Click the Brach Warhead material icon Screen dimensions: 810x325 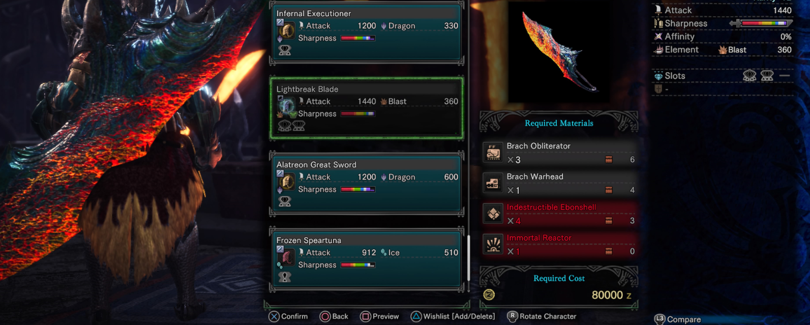(493, 183)
